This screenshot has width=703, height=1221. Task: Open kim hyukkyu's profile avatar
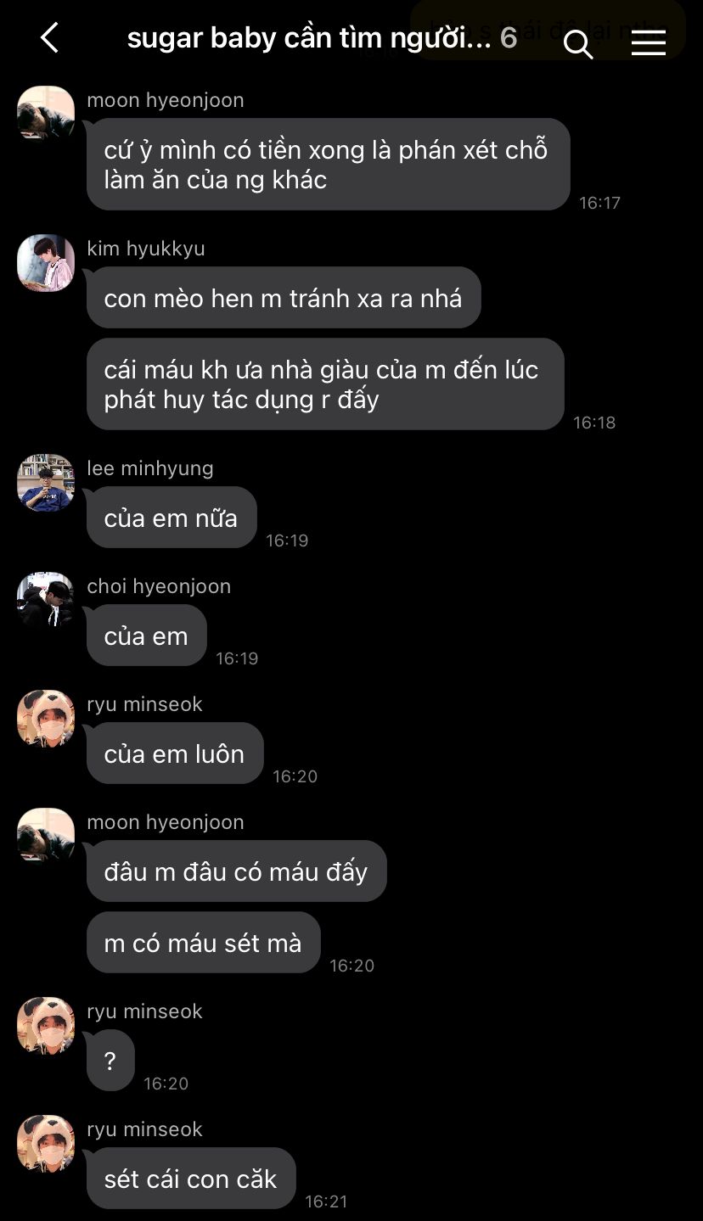tap(46, 263)
